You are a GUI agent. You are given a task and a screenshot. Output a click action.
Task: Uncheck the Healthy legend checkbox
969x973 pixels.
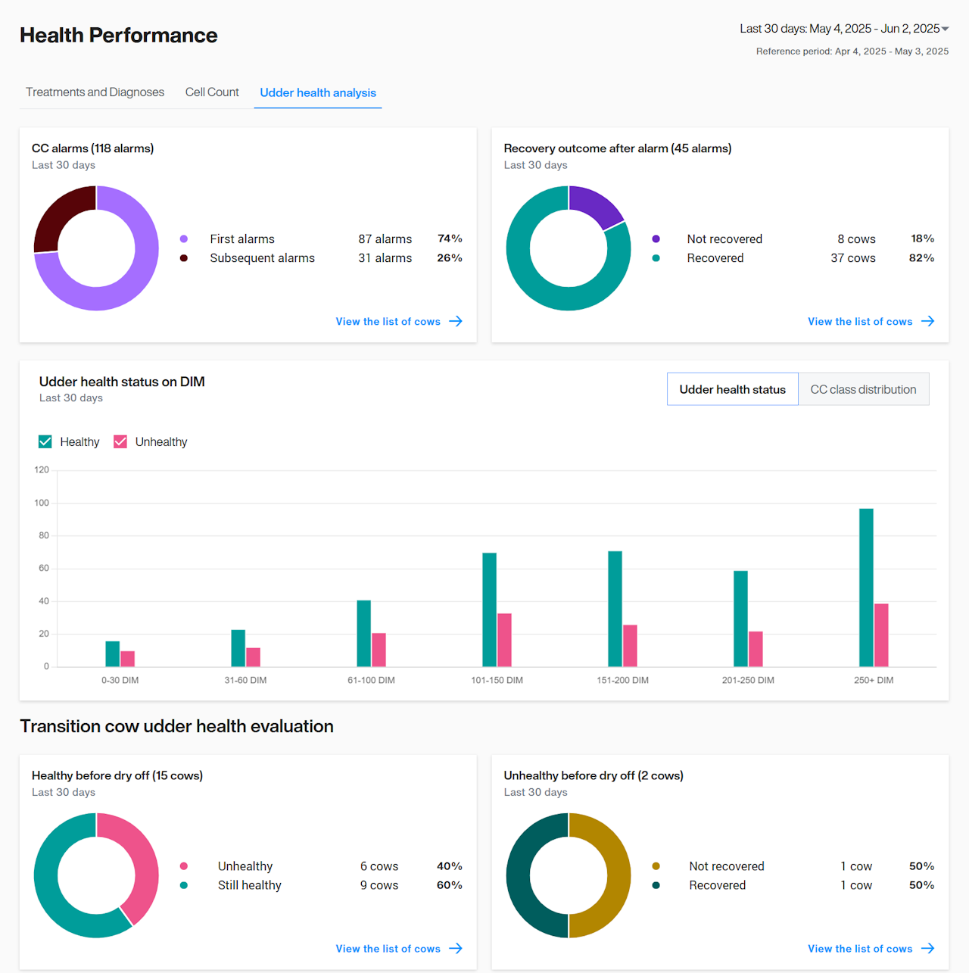(45, 441)
